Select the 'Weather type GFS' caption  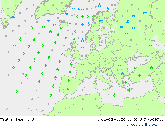tap(17, 119)
